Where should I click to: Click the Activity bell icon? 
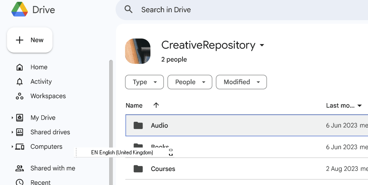[19, 82]
